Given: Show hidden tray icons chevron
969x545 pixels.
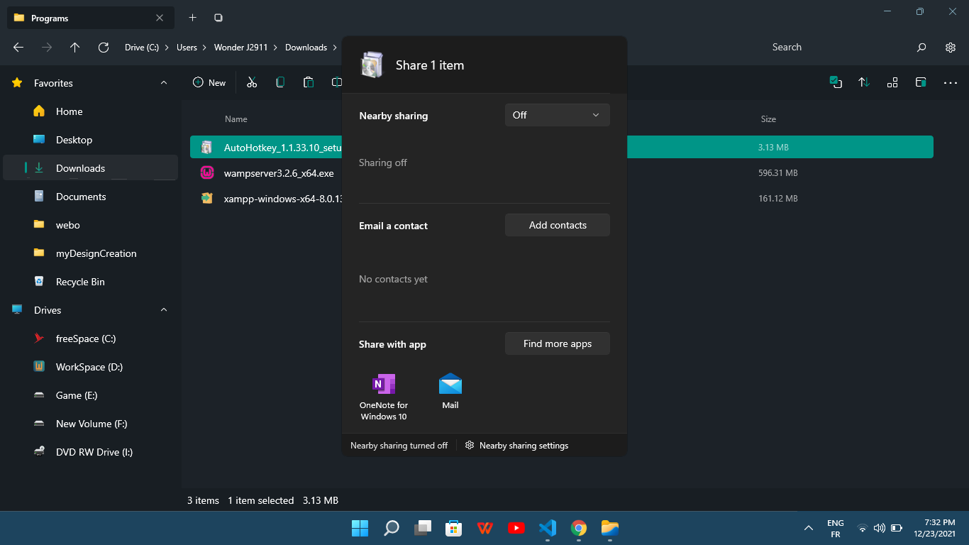Looking at the screenshot, I should point(808,528).
